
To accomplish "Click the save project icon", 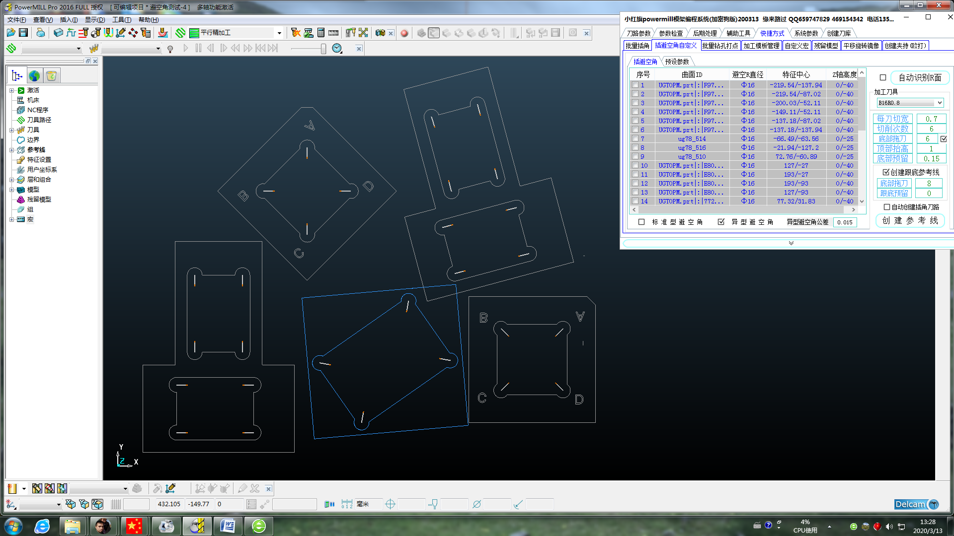I will point(23,33).
